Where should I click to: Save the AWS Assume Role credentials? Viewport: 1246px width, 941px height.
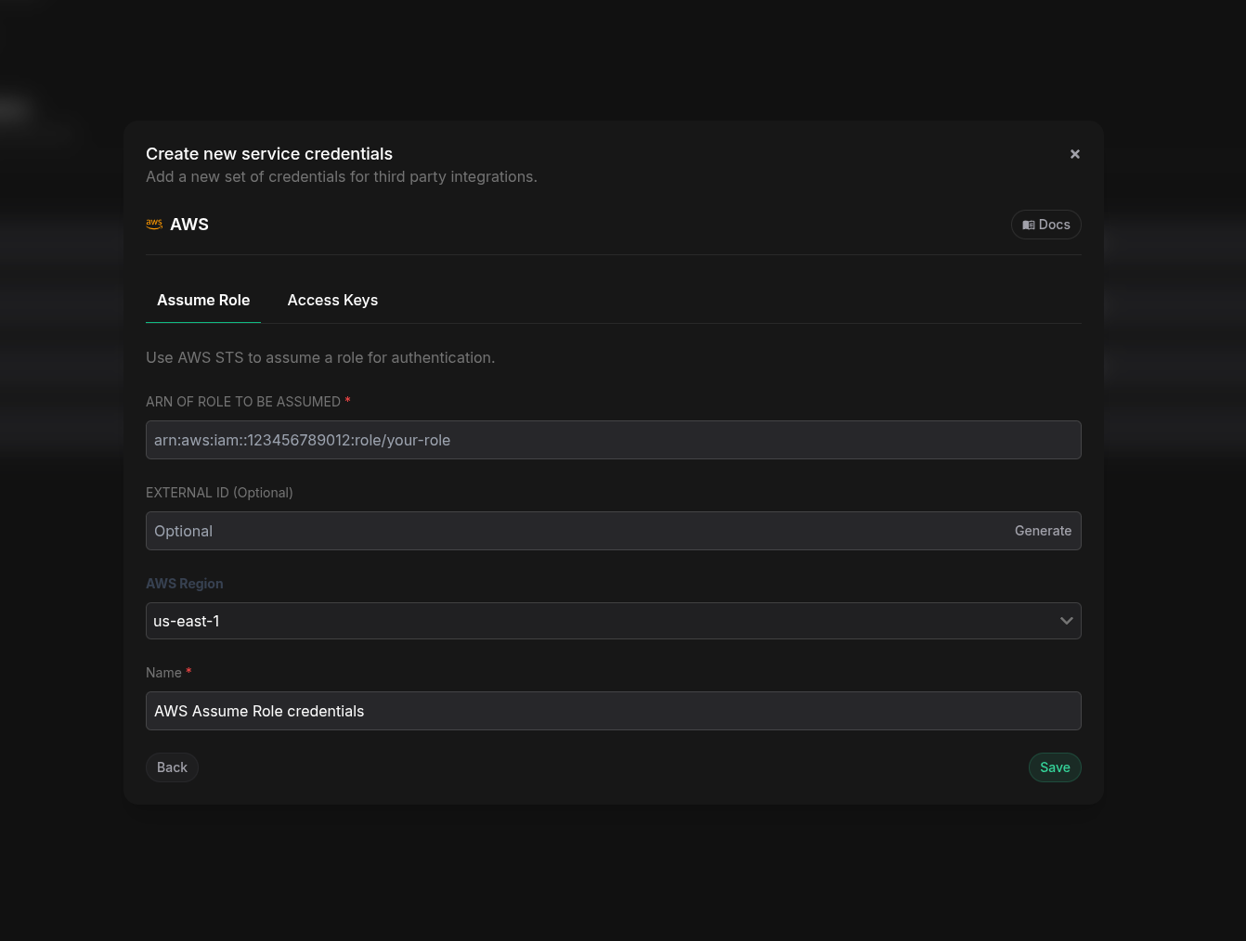coord(1055,767)
